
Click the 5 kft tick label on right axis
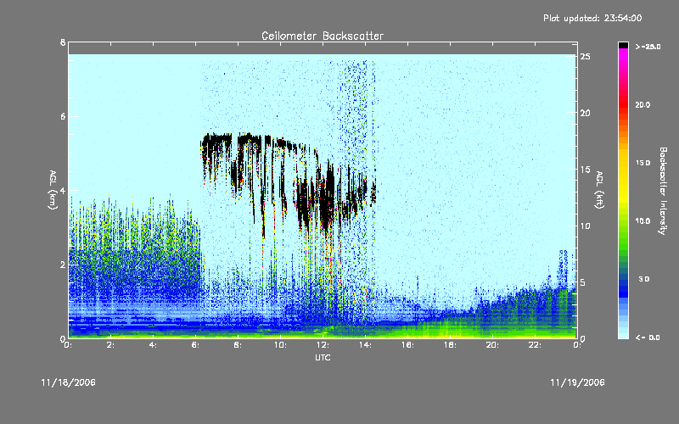[583, 282]
